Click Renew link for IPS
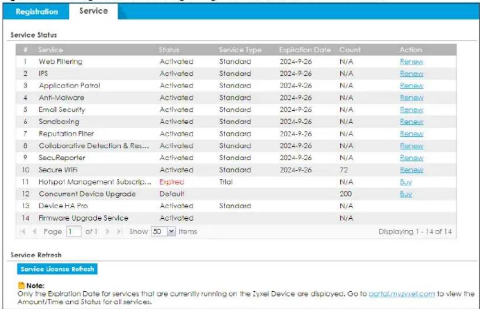Image resolution: width=480 pixels, height=309 pixels. coord(411,73)
